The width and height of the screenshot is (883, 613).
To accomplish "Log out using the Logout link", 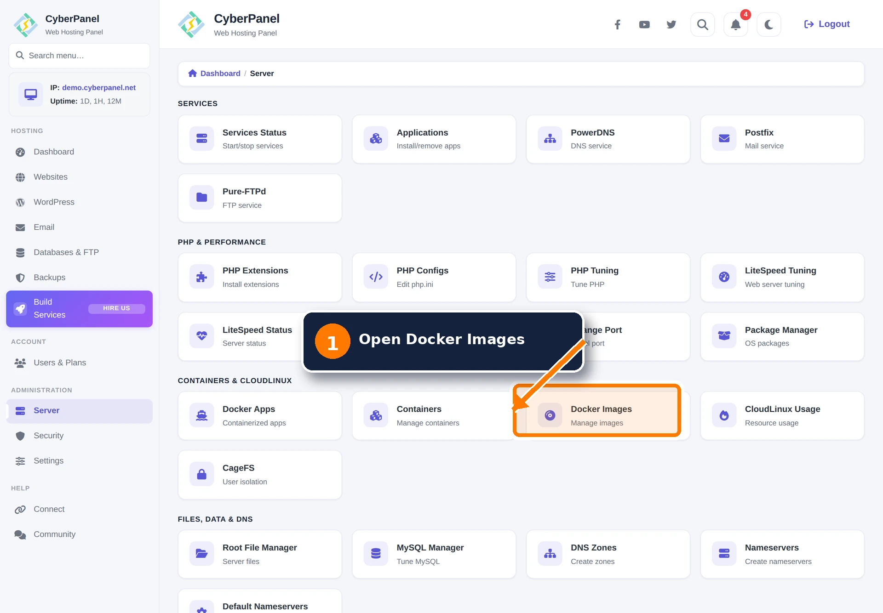I will click(827, 24).
